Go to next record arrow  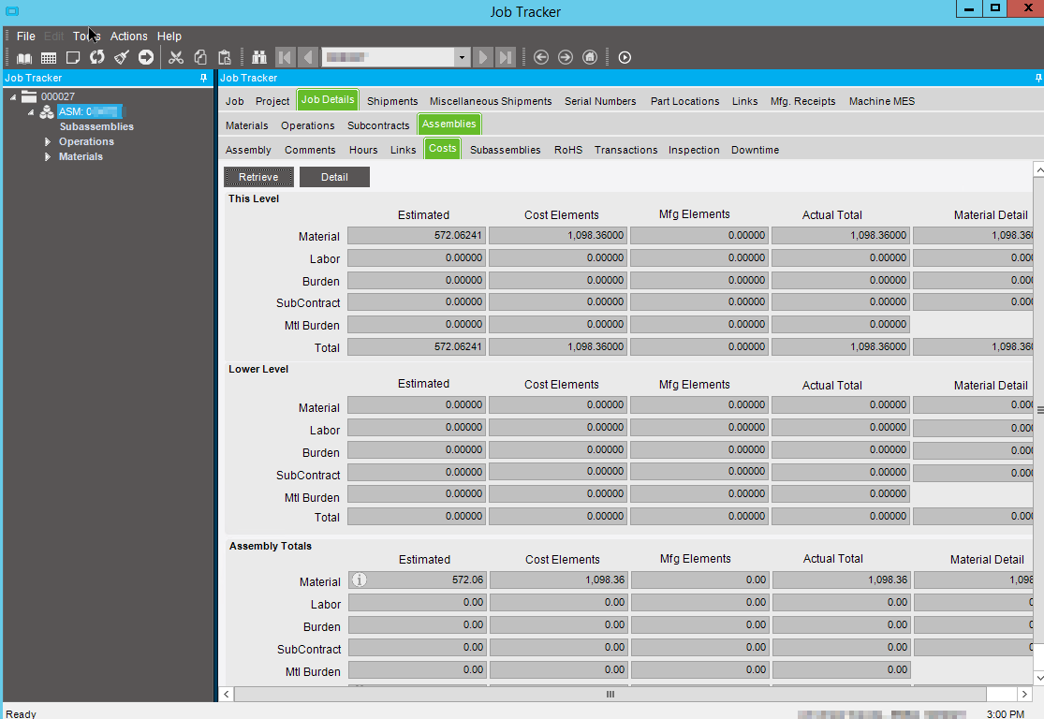coord(483,57)
